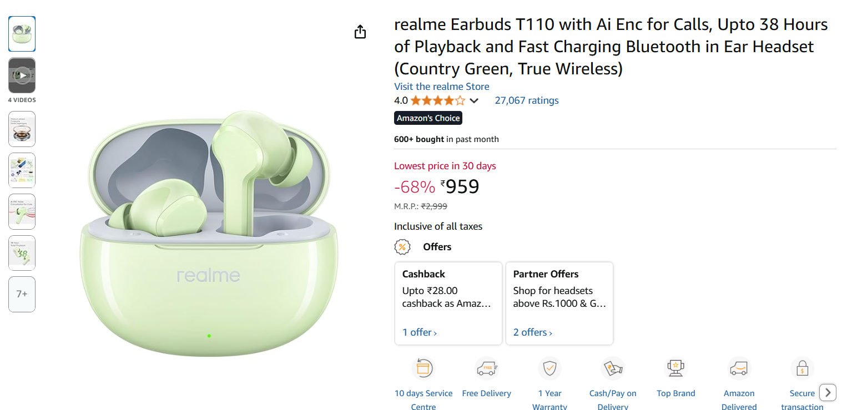
Task: Select the first green earbuds thumbnail
Action: [22, 34]
